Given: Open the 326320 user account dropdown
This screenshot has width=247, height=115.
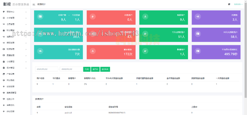Looking at the screenshot, I should [238, 4].
